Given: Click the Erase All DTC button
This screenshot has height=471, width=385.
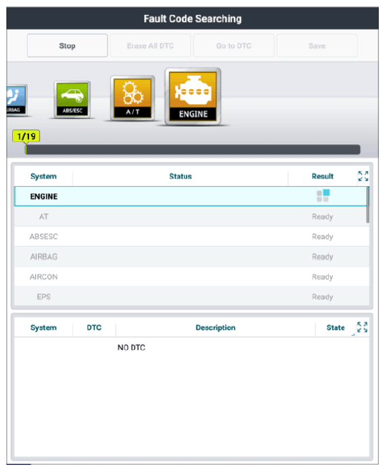Looking at the screenshot, I should click(x=150, y=45).
